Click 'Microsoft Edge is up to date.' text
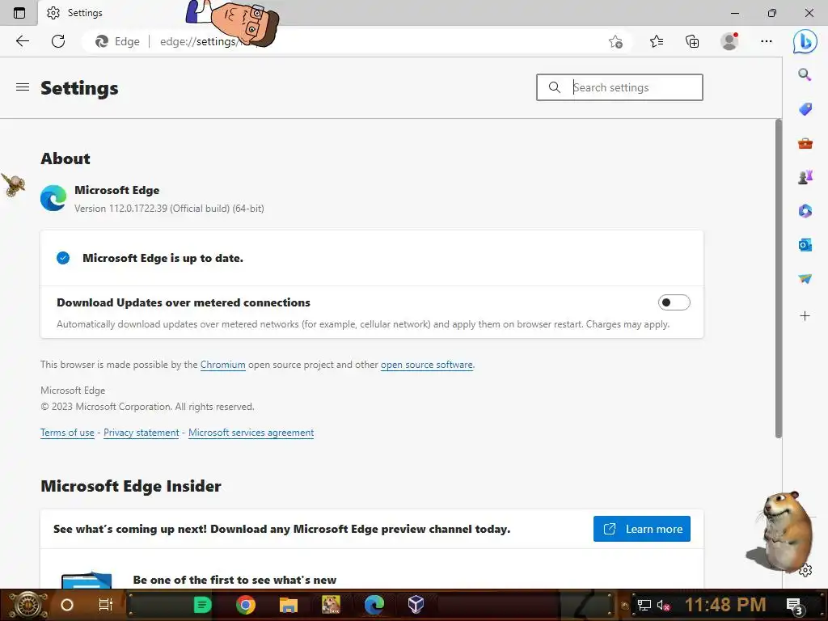 (163, 258)
